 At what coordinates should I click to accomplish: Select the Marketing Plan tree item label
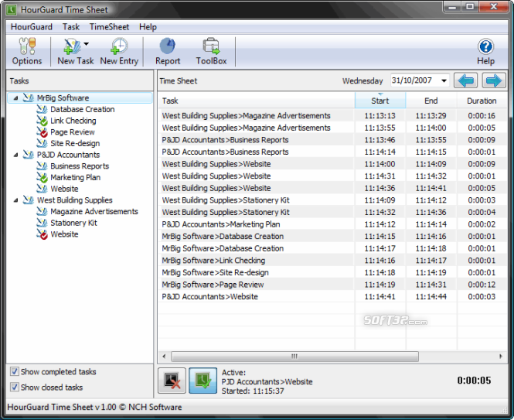pyautogui.click(x=76, y=178)
